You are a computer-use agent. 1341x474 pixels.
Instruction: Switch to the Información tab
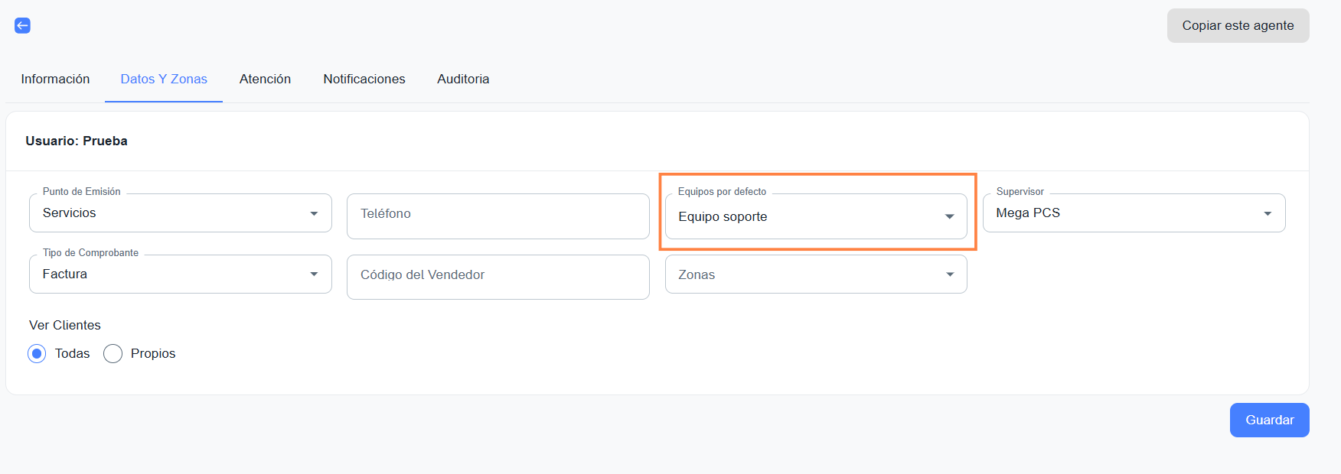tap(55, 80)
